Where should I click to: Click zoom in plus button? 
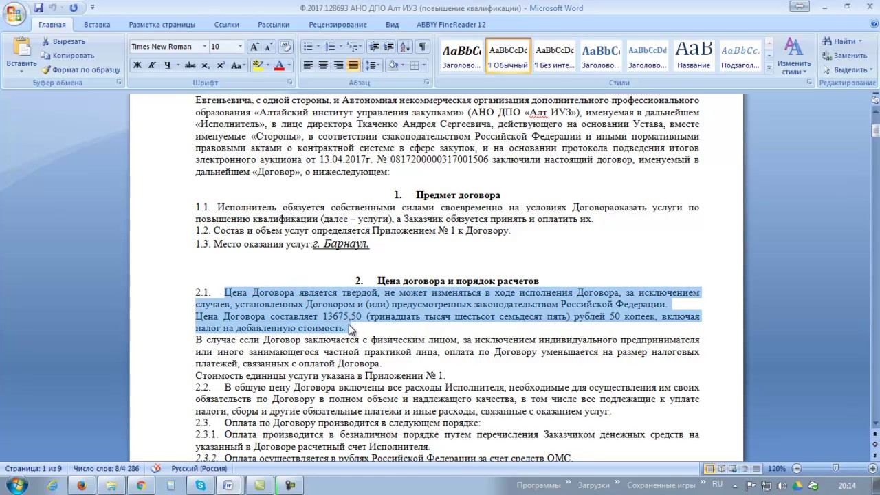tap(874, 468)
